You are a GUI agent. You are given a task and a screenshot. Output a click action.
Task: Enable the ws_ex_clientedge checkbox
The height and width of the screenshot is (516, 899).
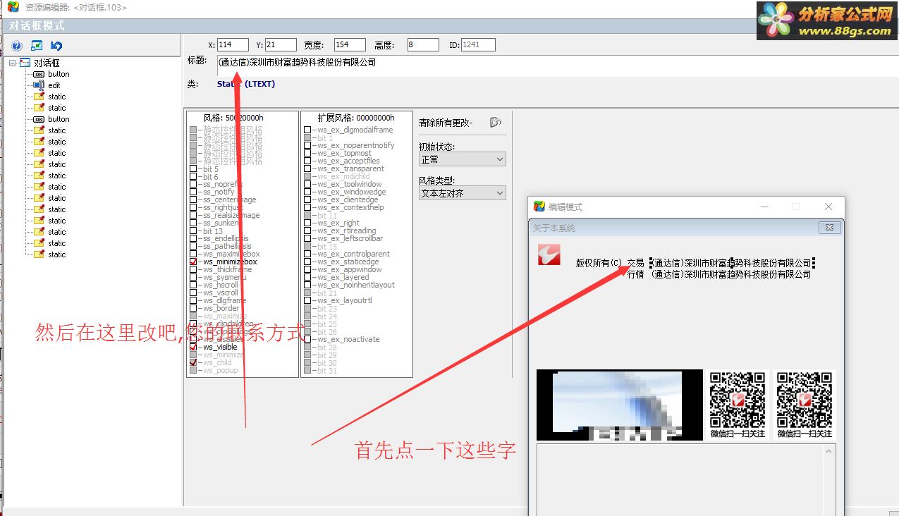pyautogui.click(x=307, y=199)
